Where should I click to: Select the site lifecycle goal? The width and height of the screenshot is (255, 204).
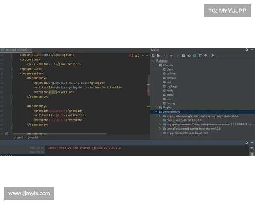click(x=167, y=99)
